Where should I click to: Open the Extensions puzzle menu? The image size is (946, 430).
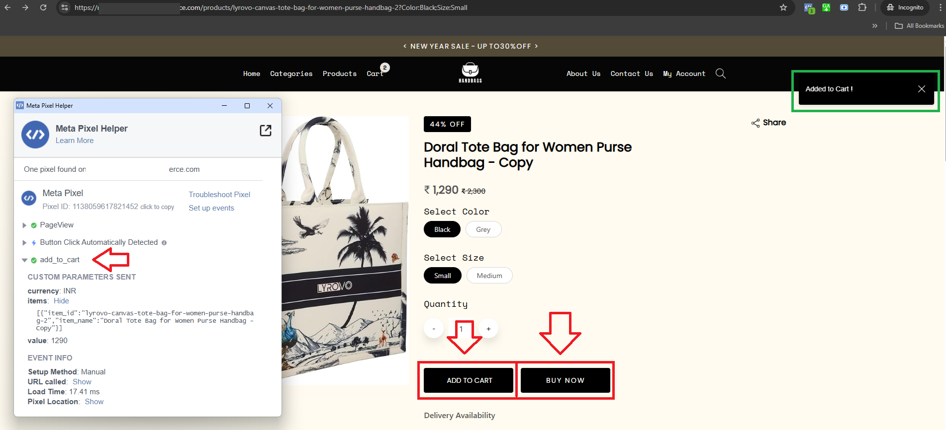[862, 7]
